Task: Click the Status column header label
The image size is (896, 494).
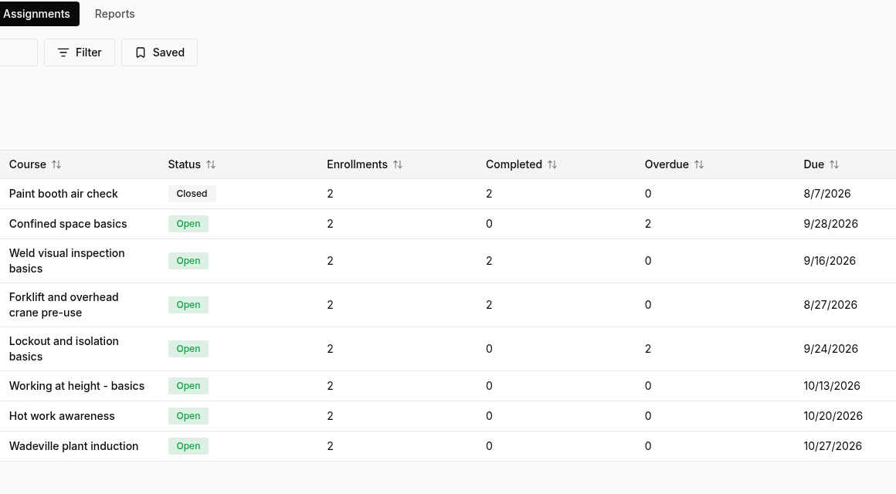Action: pyautogui.click(x=184, y=164)
